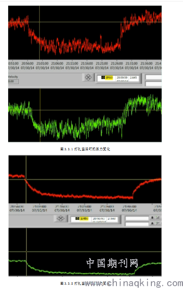Click the cursor value 2.645 in upper legend
The height and width of the screenshot is (288, 183).
pyautogui.click(x=134, y=78)
